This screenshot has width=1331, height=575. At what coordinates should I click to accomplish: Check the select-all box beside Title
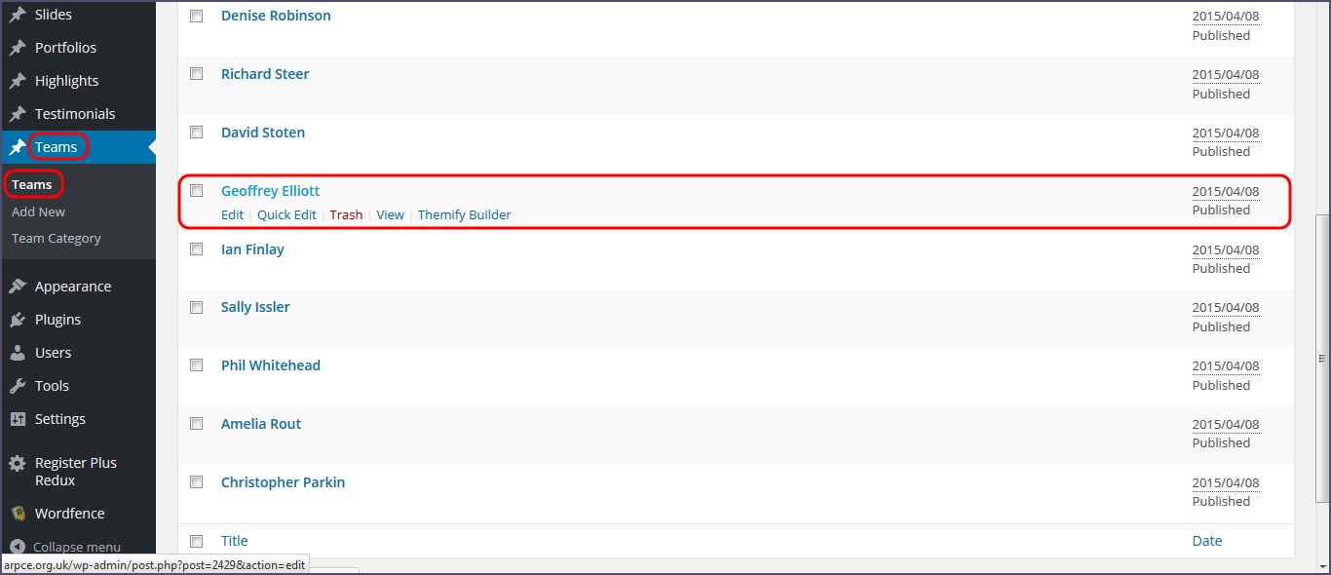(197, 541)
